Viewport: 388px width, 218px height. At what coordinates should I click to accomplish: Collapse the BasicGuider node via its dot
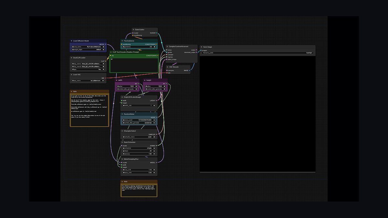tap(134, 29)
